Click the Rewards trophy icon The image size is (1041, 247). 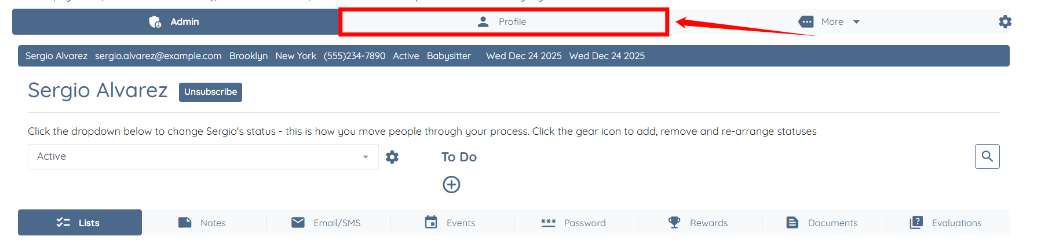[674, 223]
